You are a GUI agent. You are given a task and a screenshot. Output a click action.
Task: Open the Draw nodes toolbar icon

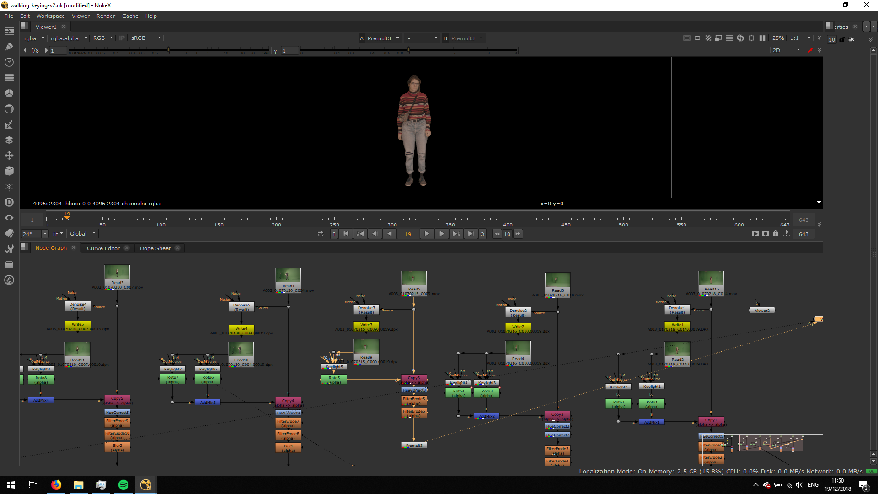(x=9, y=47)
